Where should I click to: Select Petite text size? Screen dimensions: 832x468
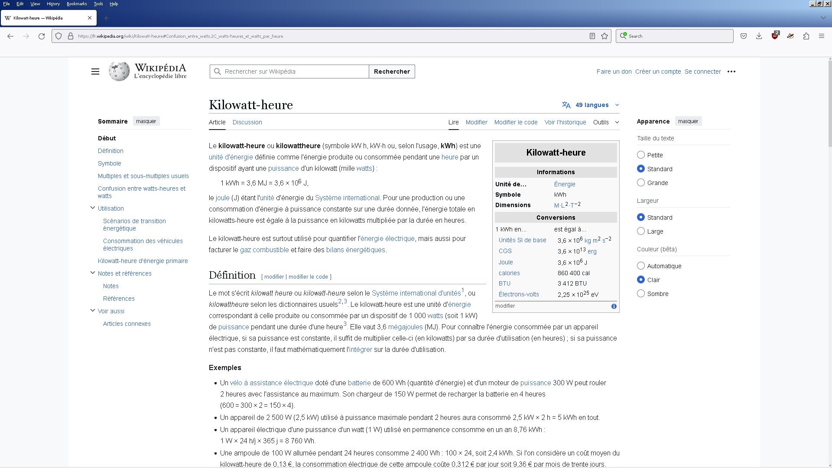[x=641, y=155]
